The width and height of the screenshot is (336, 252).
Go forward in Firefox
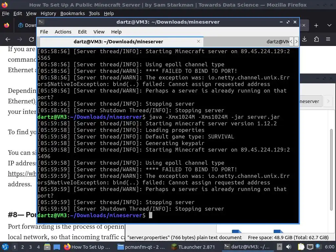tap(20, 39)
